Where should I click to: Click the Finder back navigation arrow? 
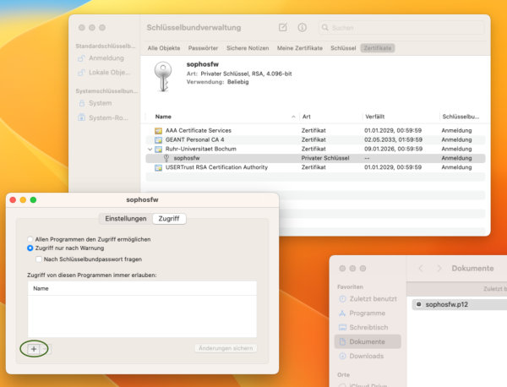point(420,269)
